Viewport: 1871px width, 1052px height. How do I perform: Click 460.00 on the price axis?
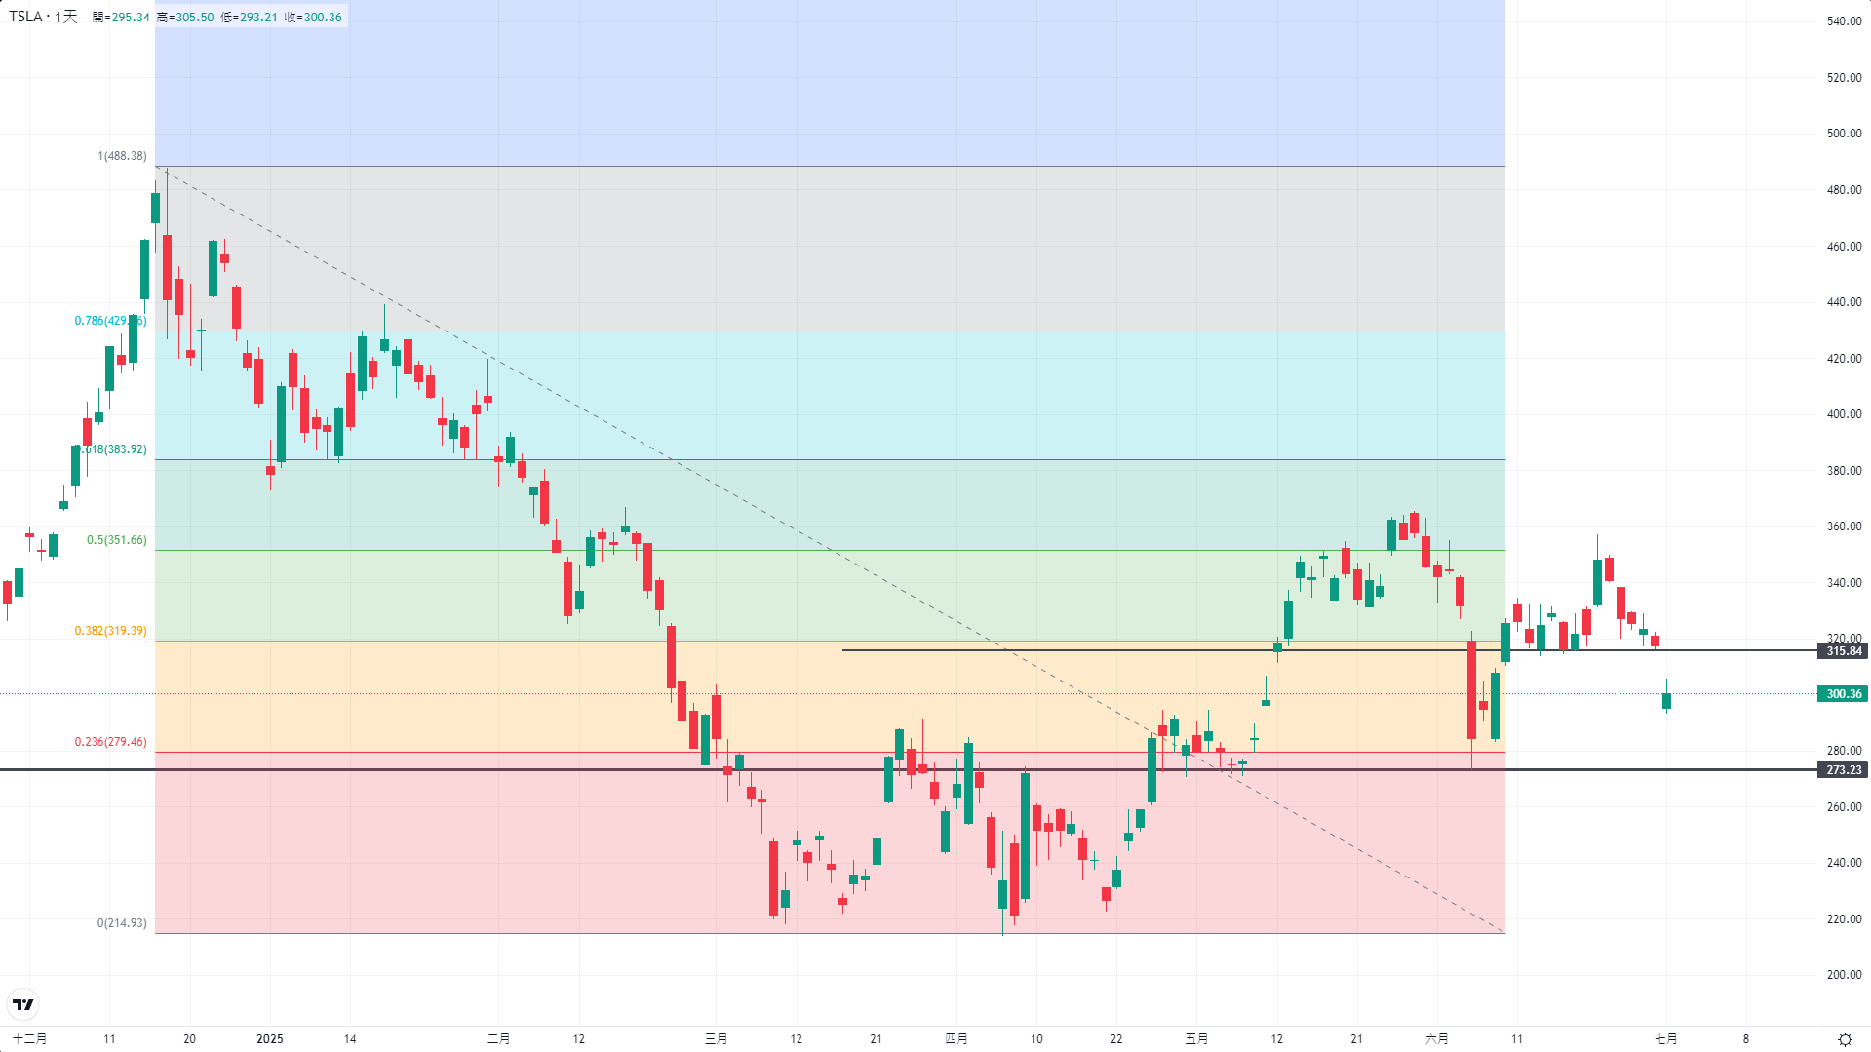coord(1844,247)
